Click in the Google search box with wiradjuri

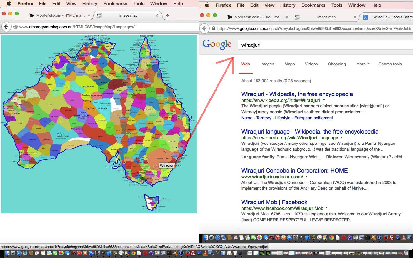[325, 45]
